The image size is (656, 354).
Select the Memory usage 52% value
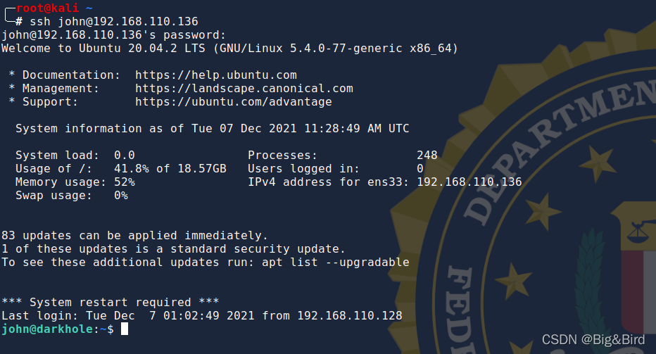(125, 182)
